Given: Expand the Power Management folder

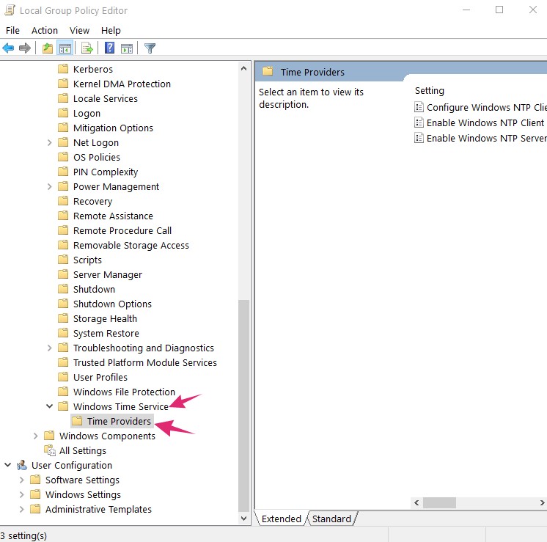Looking at the screenshot, I should (x=49, y=186).
